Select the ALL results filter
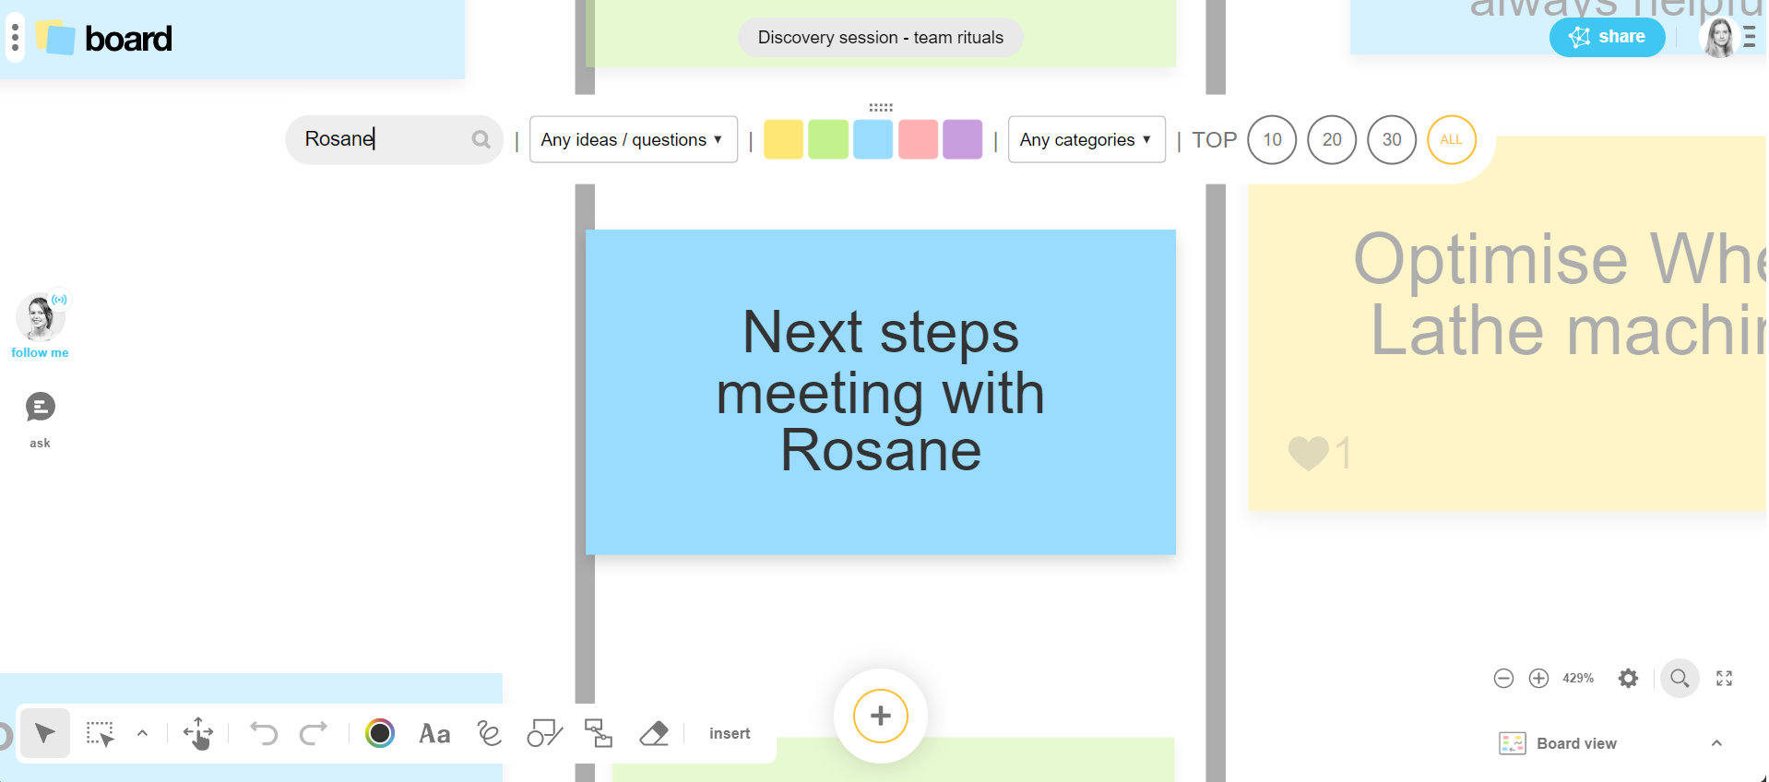 point(1451,140)
